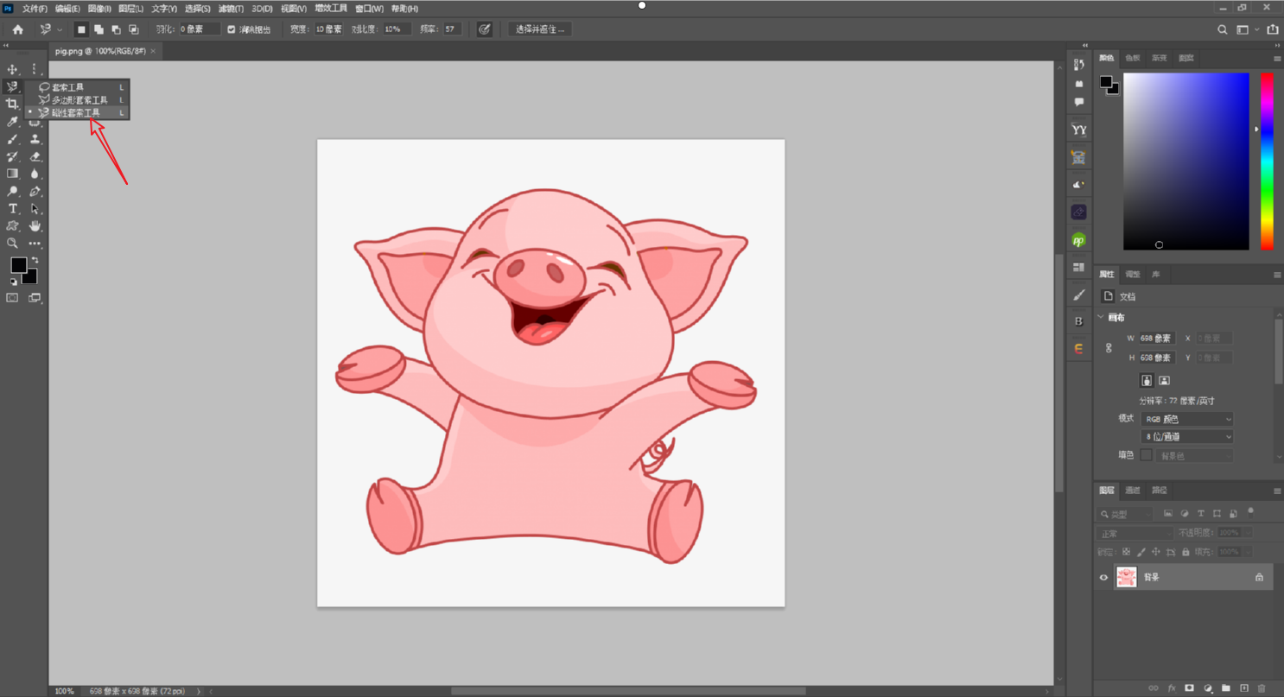Viewport: 1284px width, 697px height.
Task: Add layer style fx icon
Action: (1172, 688)
